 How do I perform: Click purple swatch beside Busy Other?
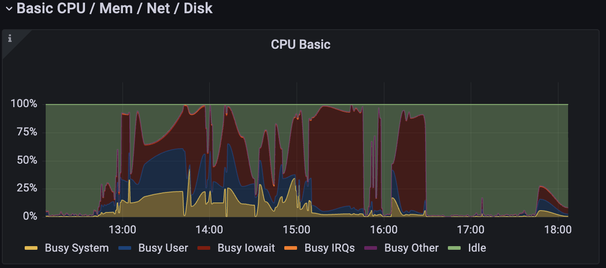370,248
